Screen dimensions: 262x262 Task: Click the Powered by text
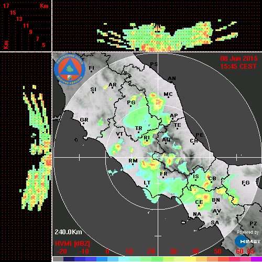pos(248,232)
